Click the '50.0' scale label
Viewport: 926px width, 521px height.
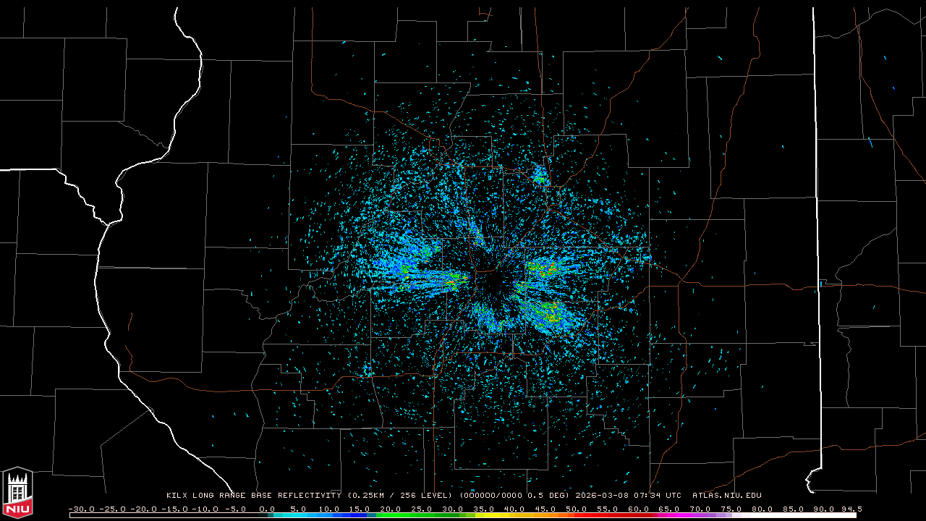[577, 509]
